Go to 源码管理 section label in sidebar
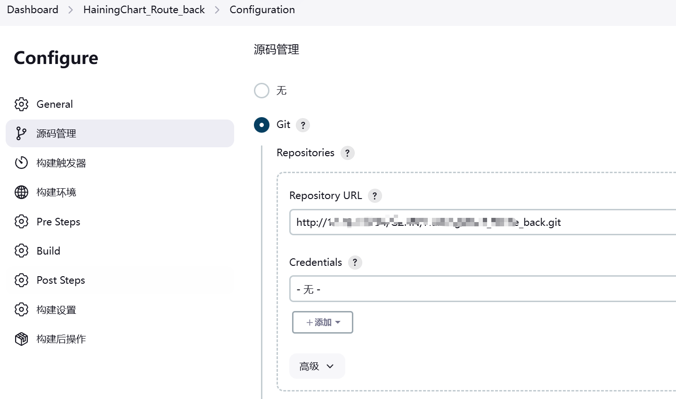The width and height of the screenshot is (676, 399). coord(57,134)
